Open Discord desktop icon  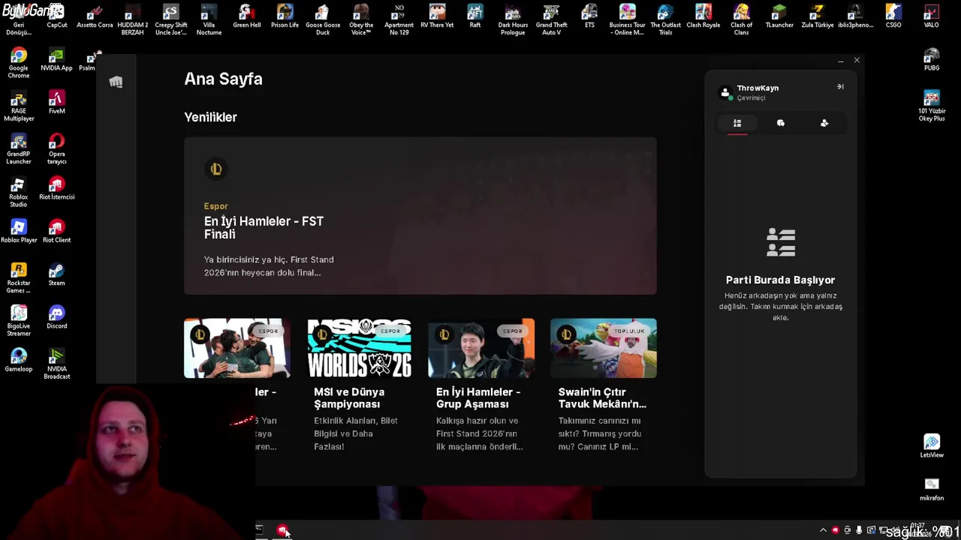tap(56, 316)
